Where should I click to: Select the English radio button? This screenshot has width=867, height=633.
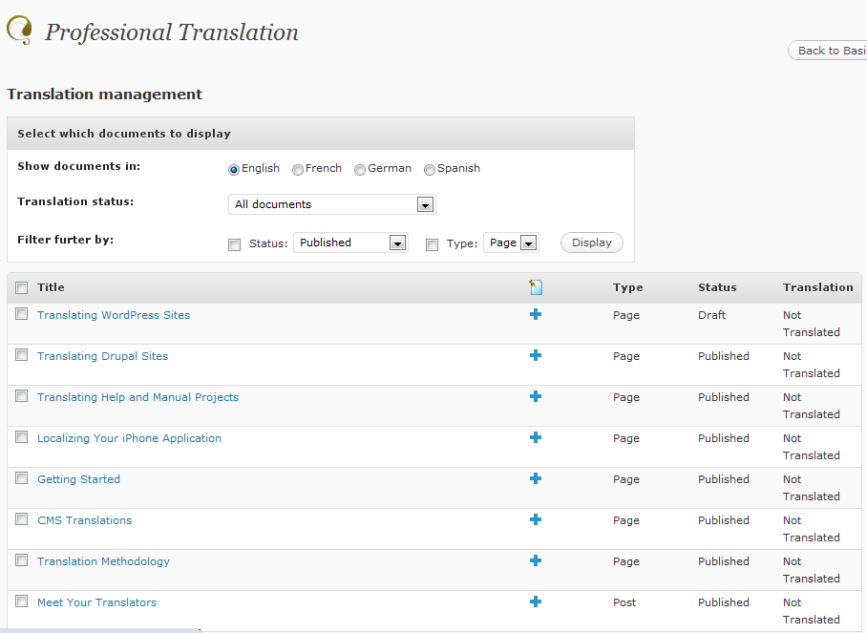(234, 170)
